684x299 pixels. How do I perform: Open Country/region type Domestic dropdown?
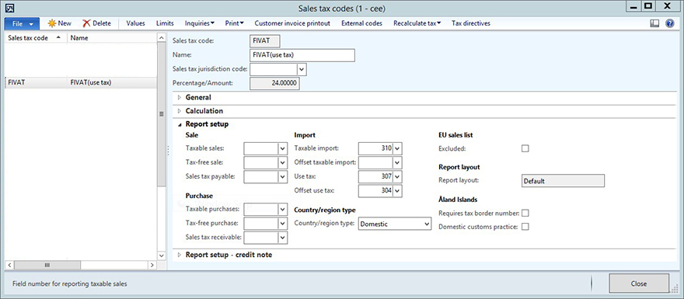coord(395,224)
